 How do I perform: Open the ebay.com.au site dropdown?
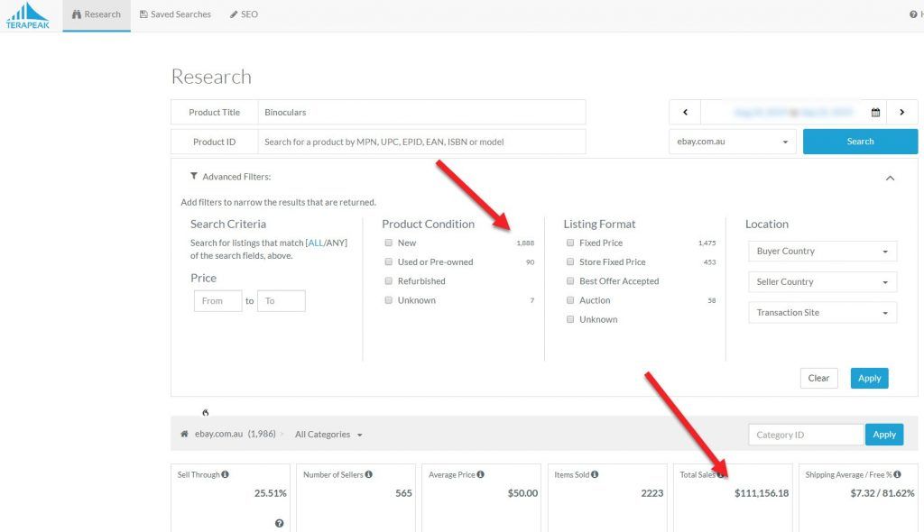click(x=732, y=142)
